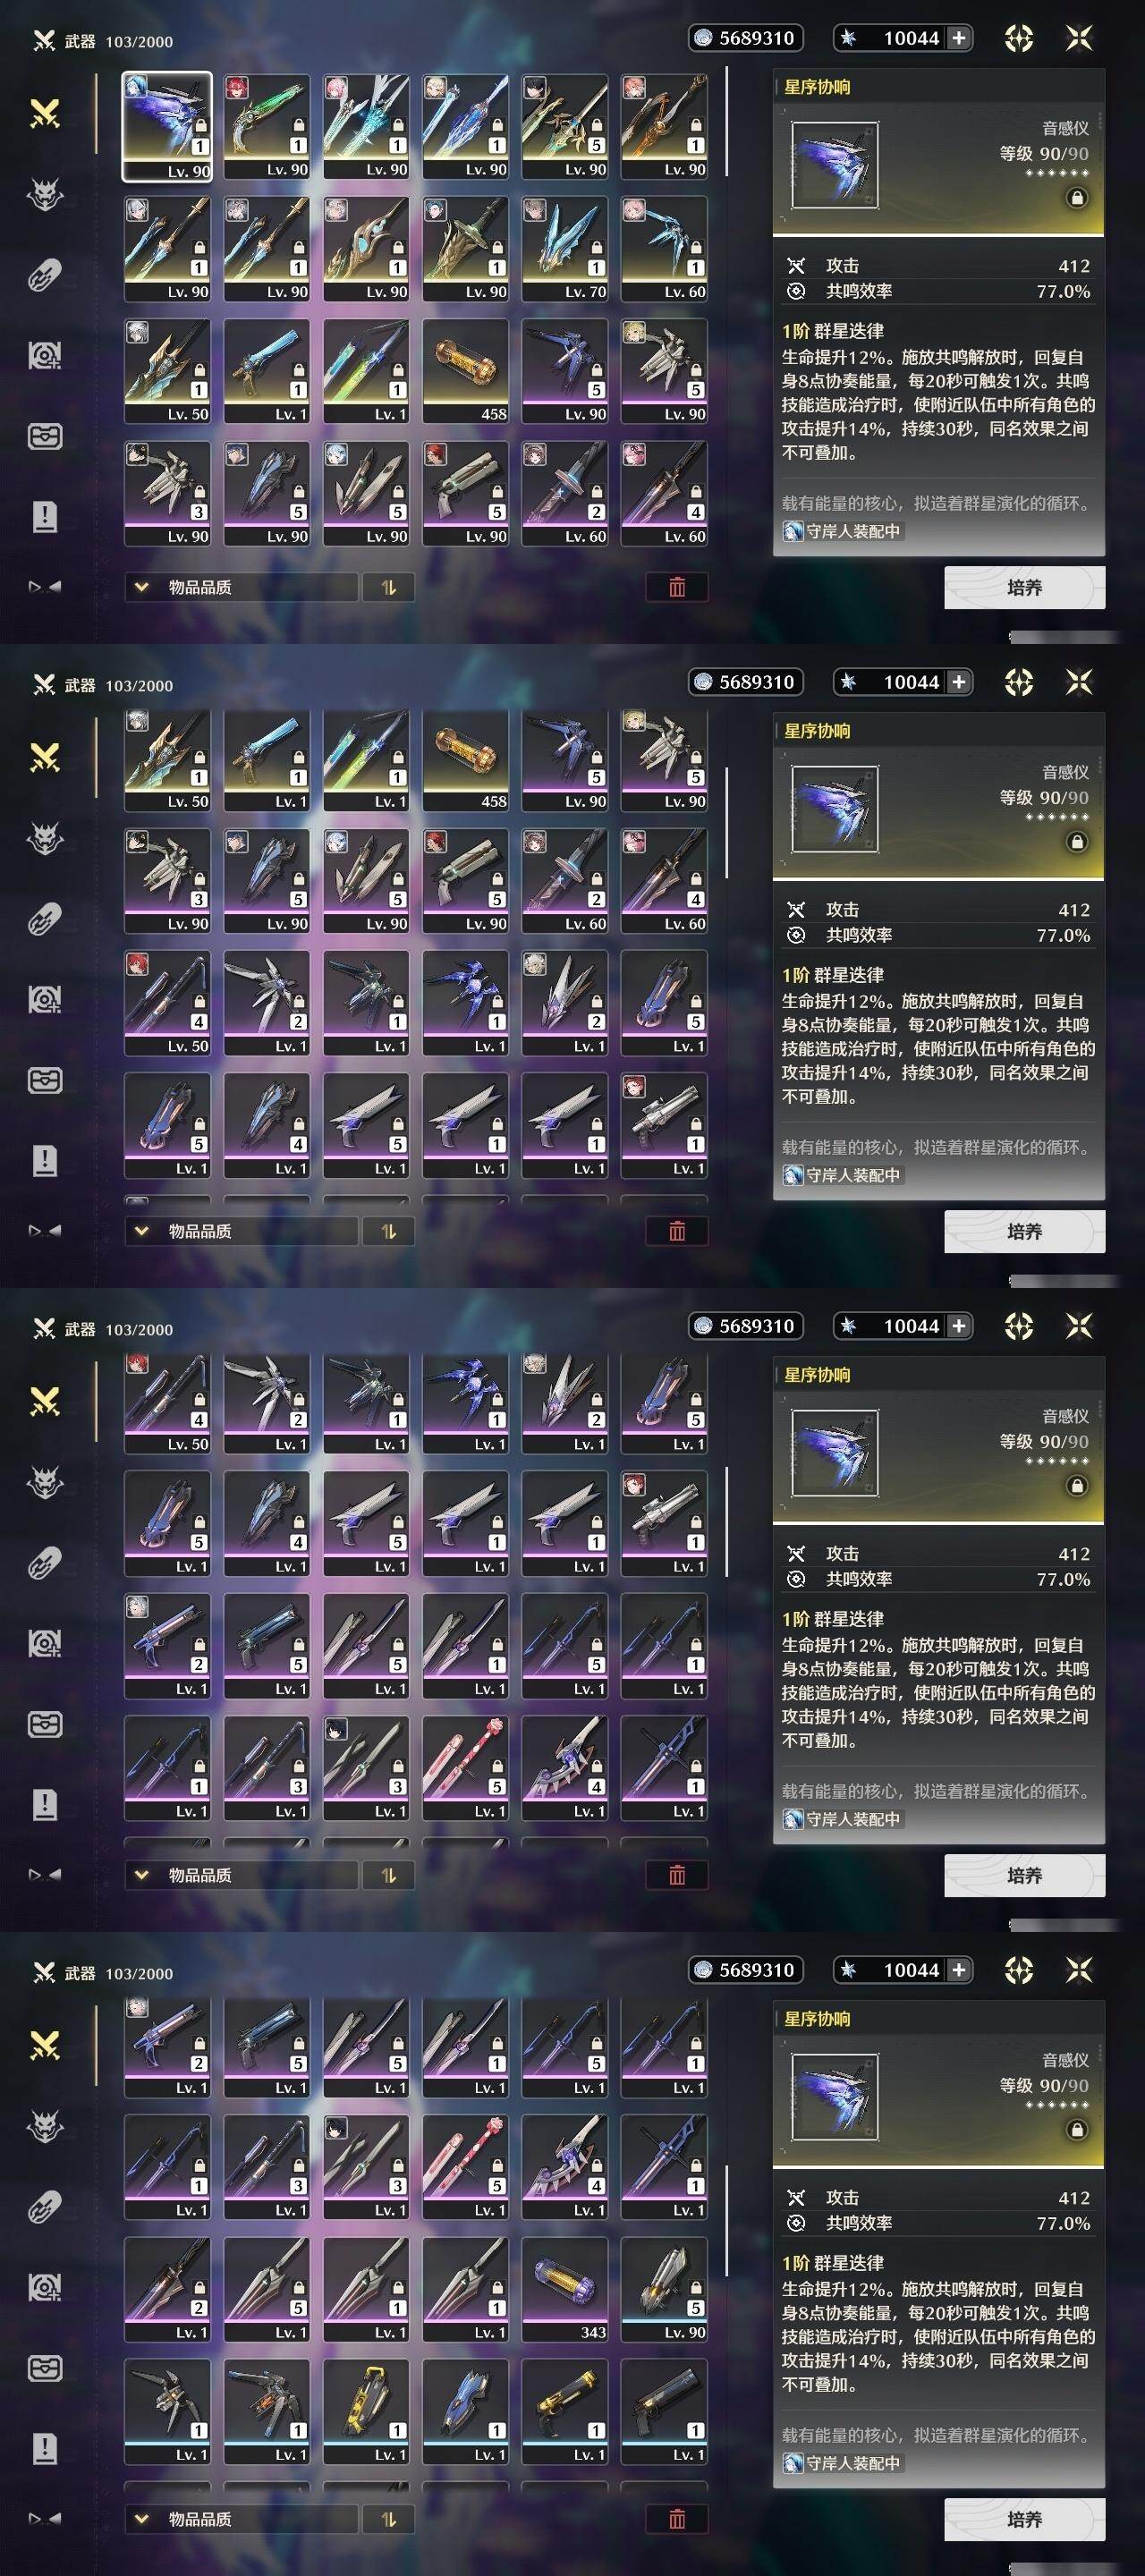Screen dimensions: 1145x2576
Task: Click the trash delete icon in topmost panel
Action: pyautogui.click(x=677, y=587)
